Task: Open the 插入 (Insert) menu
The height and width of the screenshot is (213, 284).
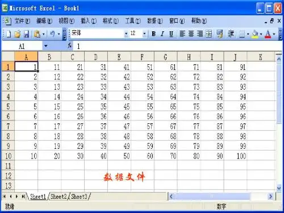Action: pos(89,21)
